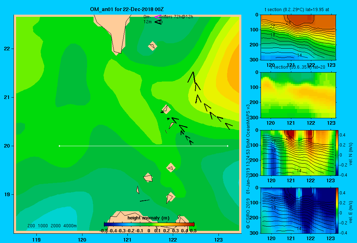Click latitude tick 20 on the main map
This screenshot has height=243, width=357.
7,146
